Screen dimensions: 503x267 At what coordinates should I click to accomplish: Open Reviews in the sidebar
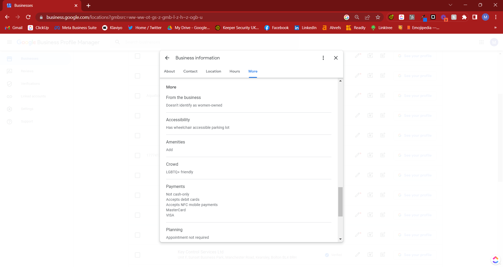[x=27, y=71]
